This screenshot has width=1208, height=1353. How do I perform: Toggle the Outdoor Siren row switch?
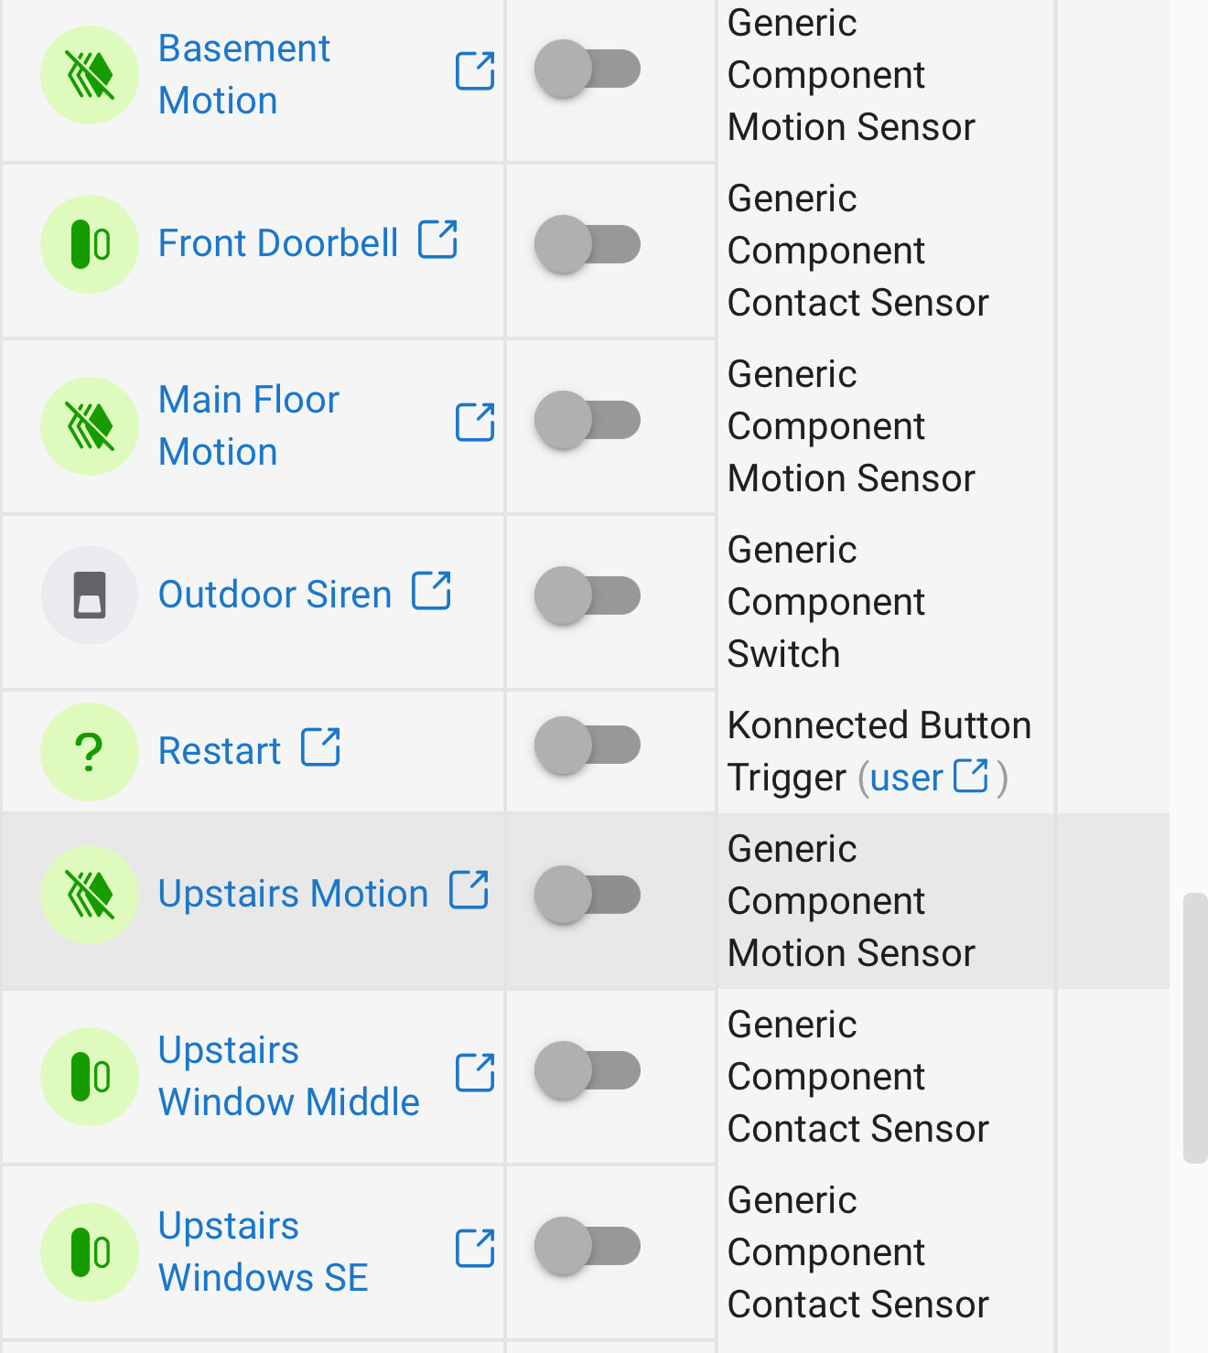tap(588, 596)
